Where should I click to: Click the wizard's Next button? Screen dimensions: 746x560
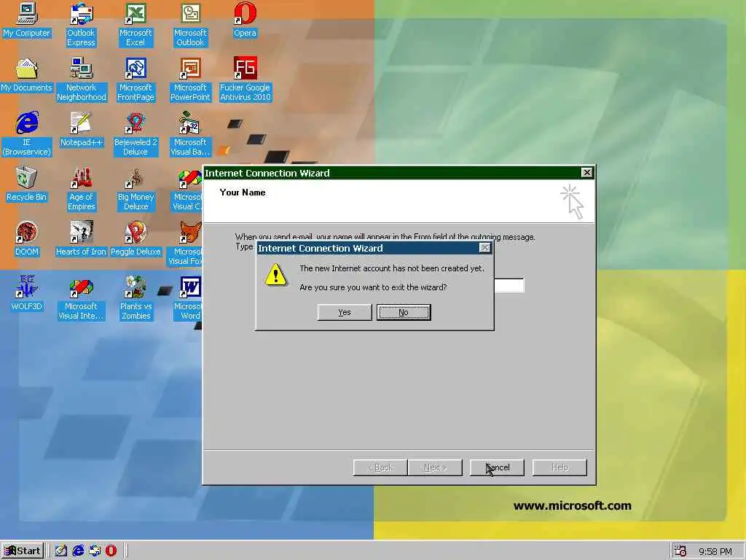(x=435, y=467)
